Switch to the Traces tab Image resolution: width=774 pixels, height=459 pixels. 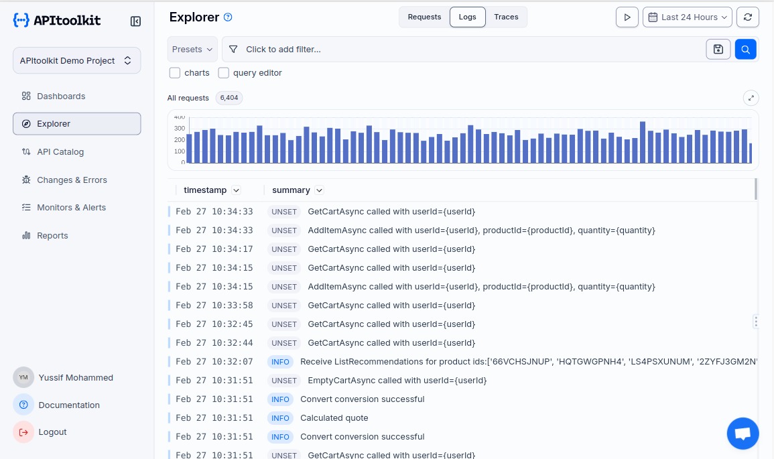(506, 17)
